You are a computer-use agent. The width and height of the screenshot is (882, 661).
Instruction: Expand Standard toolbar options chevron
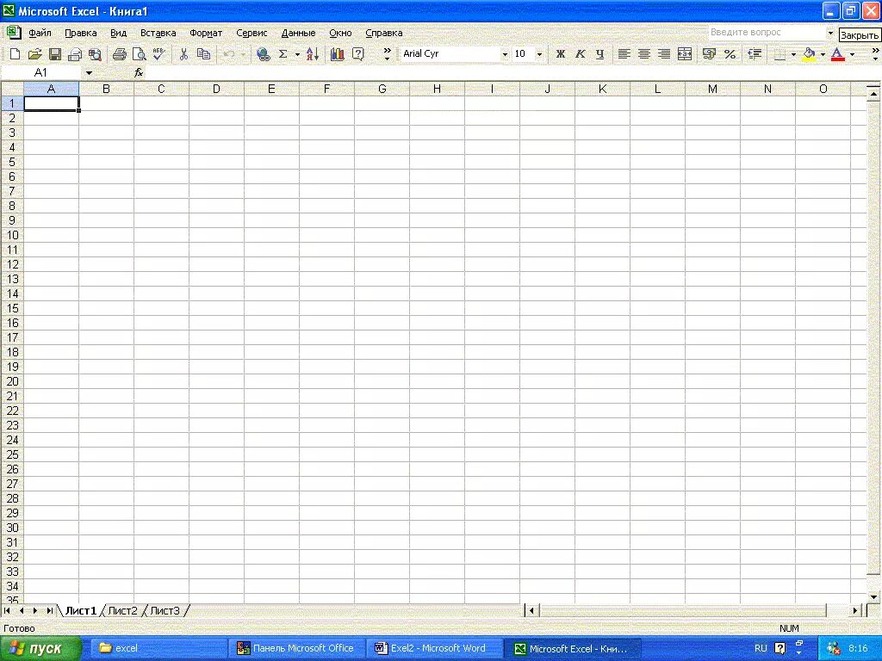(387, 54)
